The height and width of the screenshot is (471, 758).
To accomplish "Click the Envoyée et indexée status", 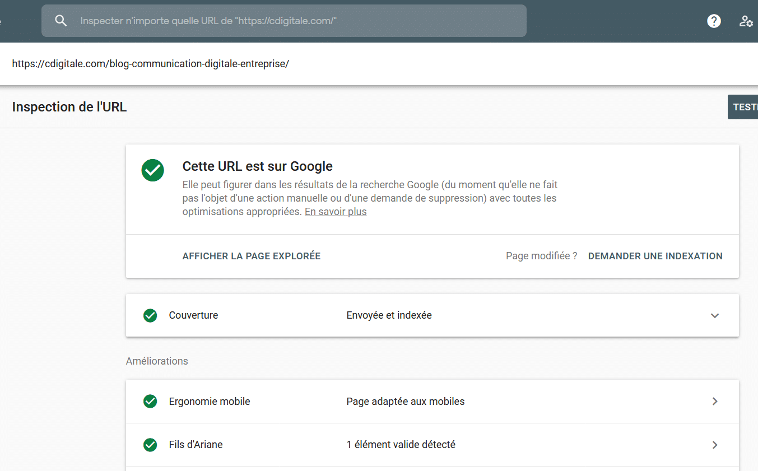I will [x=389, y=315].
